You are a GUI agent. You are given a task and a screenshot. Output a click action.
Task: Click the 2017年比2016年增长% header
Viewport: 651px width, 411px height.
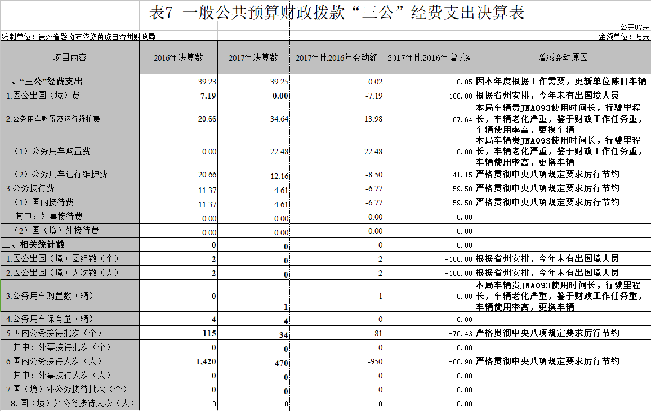tap(429, 57)
